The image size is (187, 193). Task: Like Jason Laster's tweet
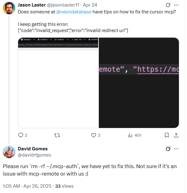click(x=93, y=135)
